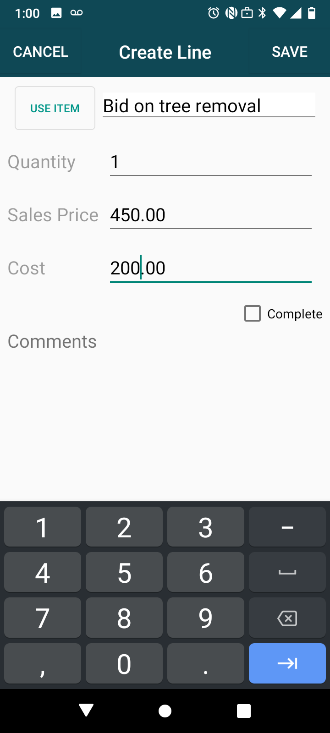The width and height of the screenshot is (330, 733).
Task: Cancel creating the line
Action: coord(41,52)
